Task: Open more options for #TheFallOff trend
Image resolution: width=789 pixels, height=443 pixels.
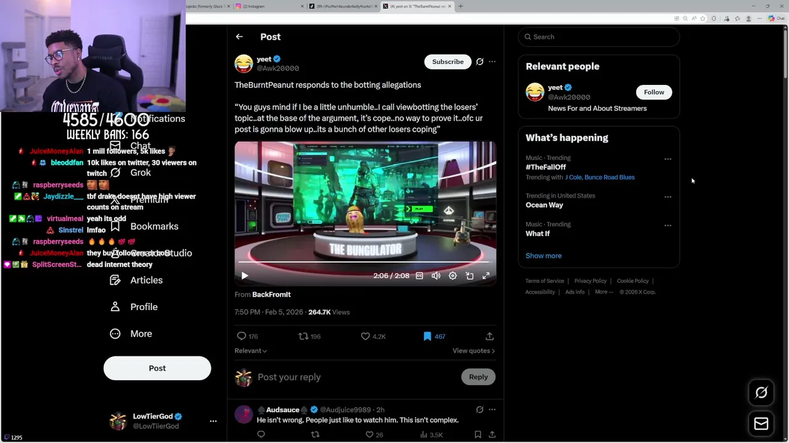Action: 668,159
